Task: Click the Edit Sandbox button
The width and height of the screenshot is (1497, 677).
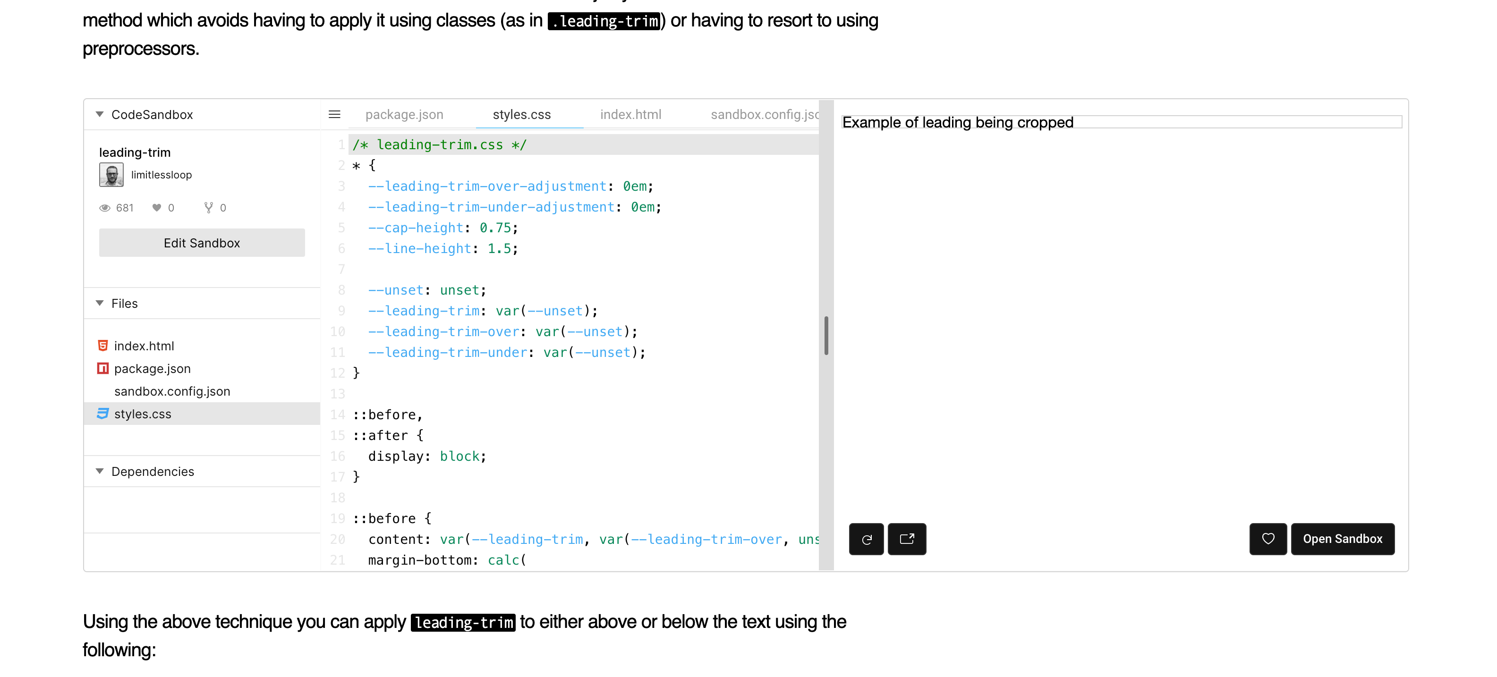Action: (x=202, y=243)
